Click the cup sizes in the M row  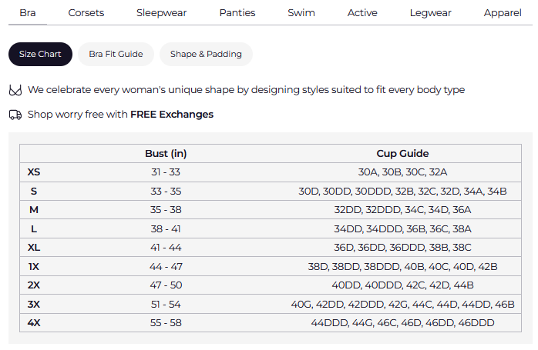pos(402,210)
